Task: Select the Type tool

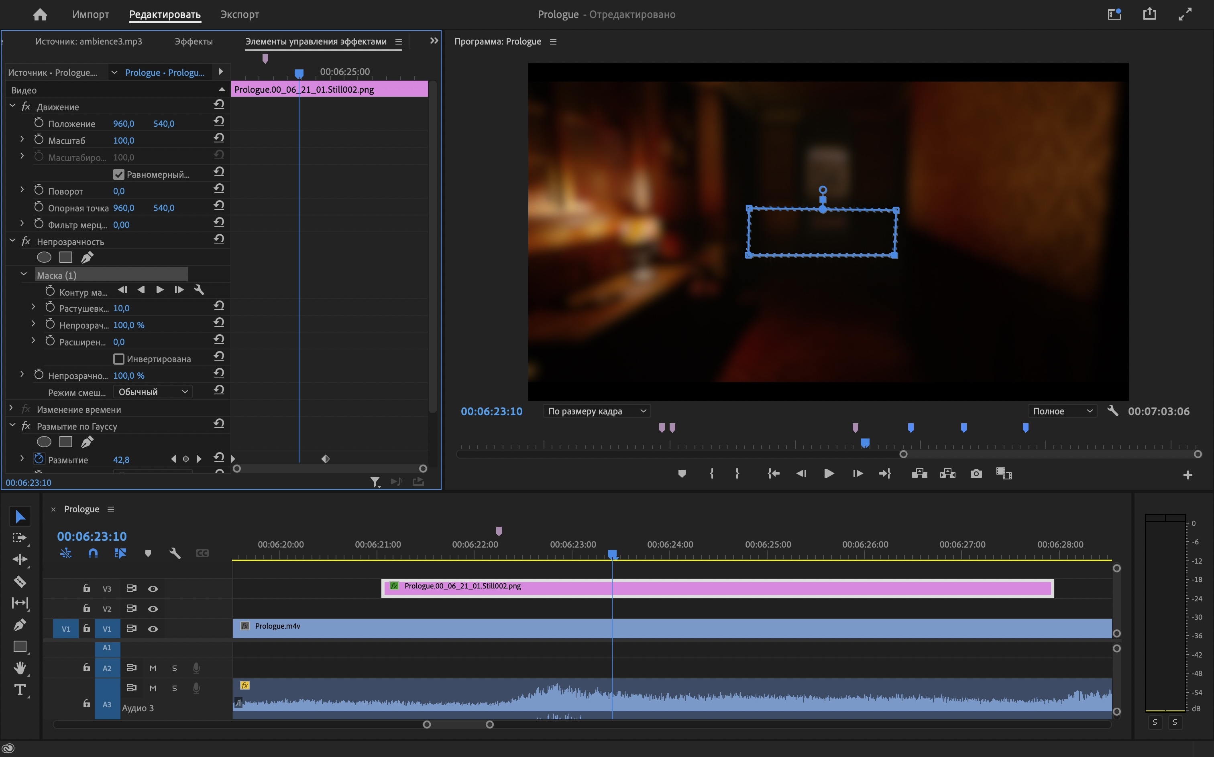Action: (20, 690)
